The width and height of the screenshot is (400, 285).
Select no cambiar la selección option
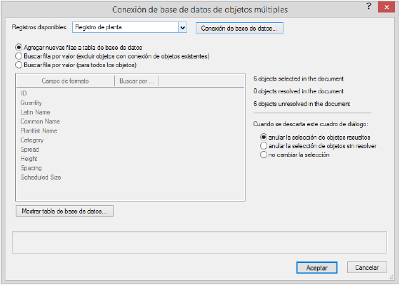pyautogui.click(x=294, y=155)
